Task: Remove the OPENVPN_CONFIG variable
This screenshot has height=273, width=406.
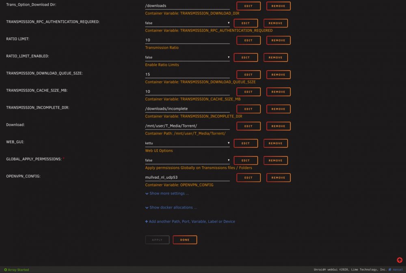Action: pyautogui.click(x=279, y=177)
